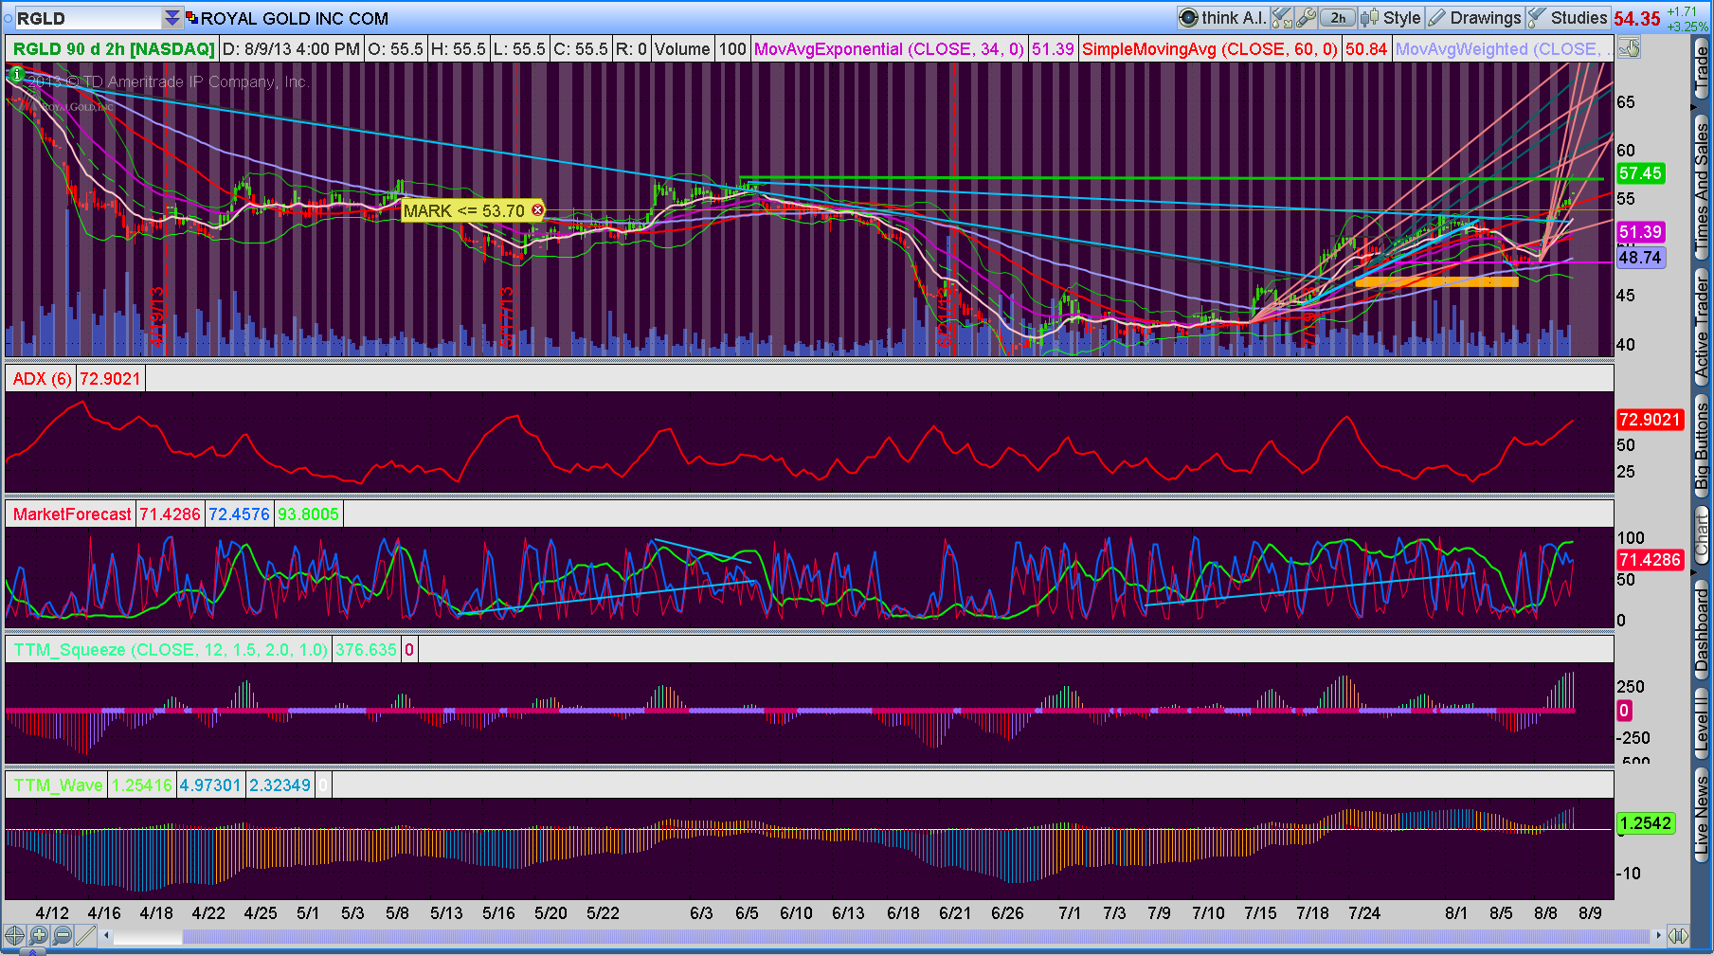
Task: Click the TTM_Wave study label
Action: (58, 785)
